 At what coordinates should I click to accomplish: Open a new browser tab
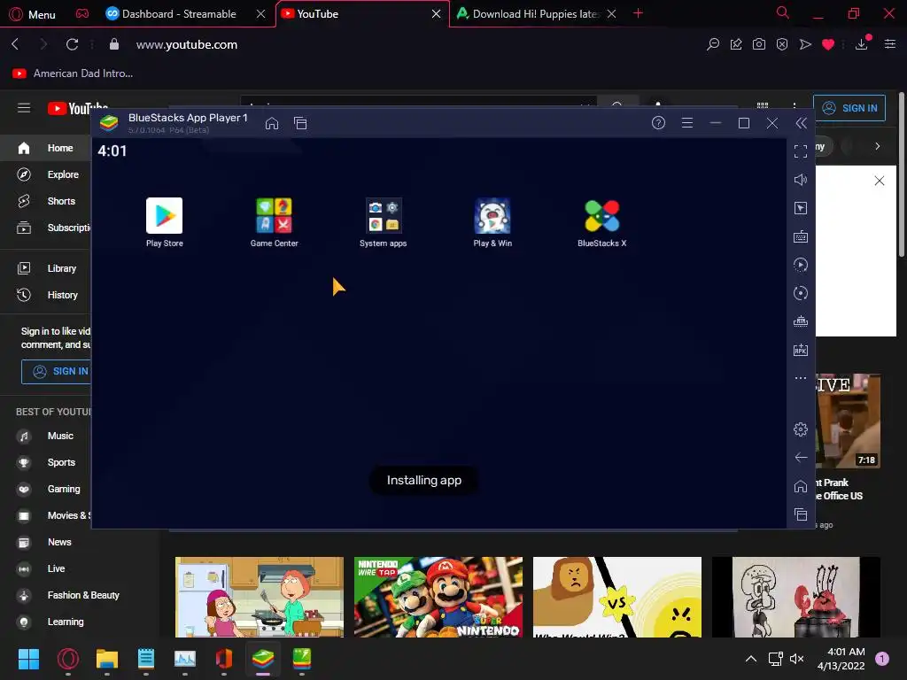tap(638, 13)
